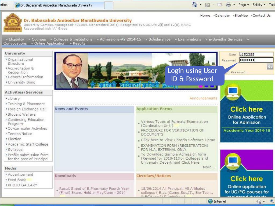Viewport: 275px width, 206px height.
Task: Click the university logo emblem
Action: click(x=13, y=23)
